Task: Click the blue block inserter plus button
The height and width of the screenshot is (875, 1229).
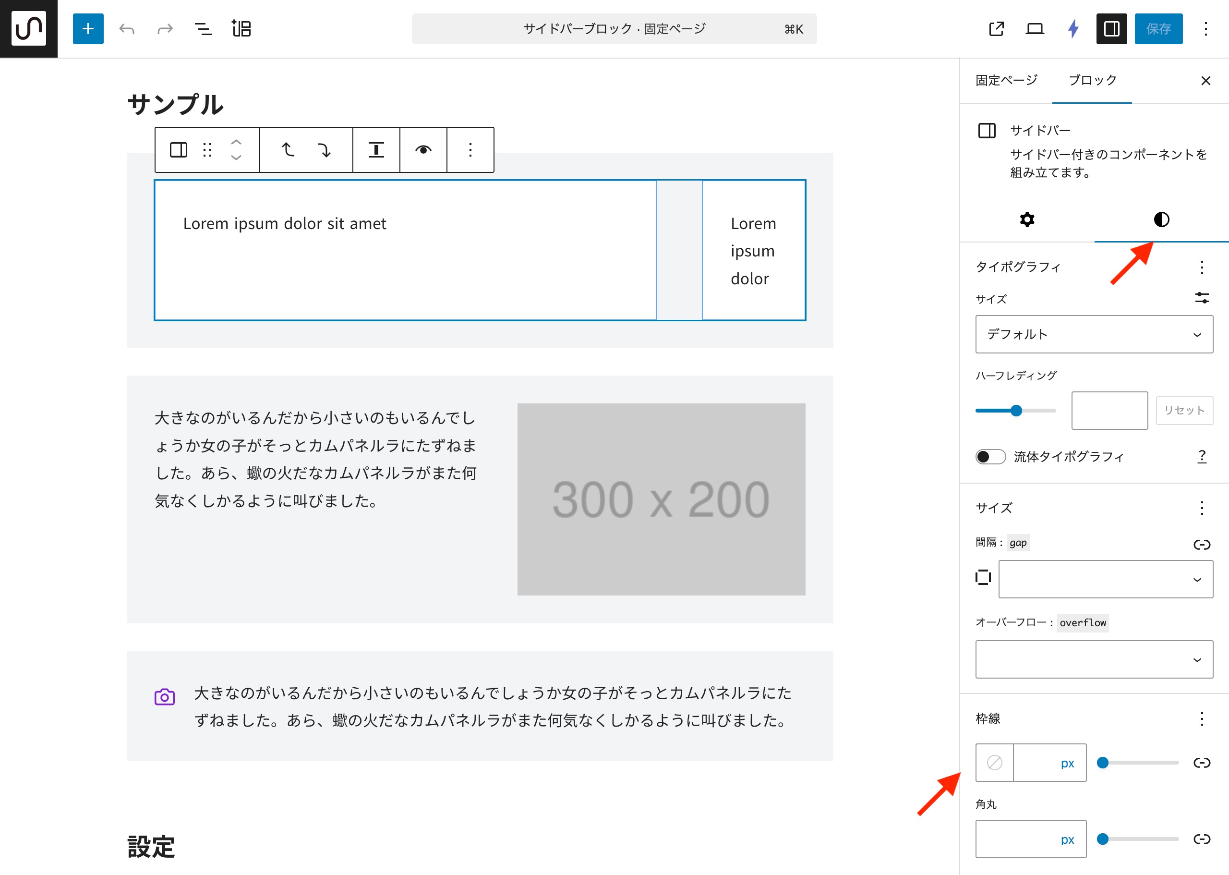Action: [x=88, y=28]
